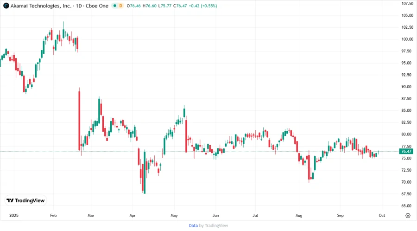Click the 97.50 price axis label

coord(407,51)
